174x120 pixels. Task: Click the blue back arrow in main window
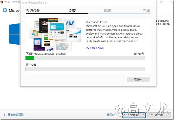coord(5,10)
